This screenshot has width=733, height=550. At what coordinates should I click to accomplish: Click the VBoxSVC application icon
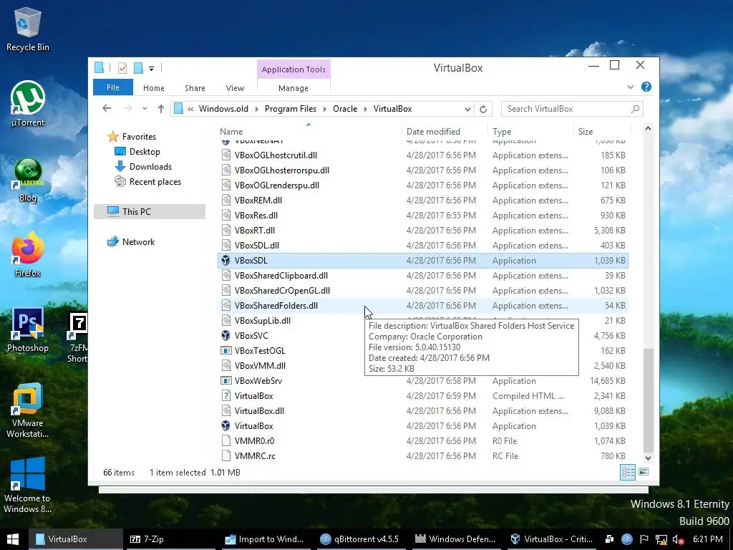coord(225,335)
